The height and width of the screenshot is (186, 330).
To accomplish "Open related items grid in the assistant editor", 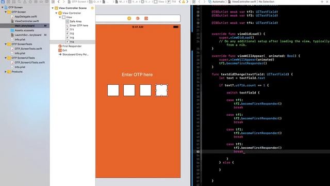I will [x=194, y=2].
